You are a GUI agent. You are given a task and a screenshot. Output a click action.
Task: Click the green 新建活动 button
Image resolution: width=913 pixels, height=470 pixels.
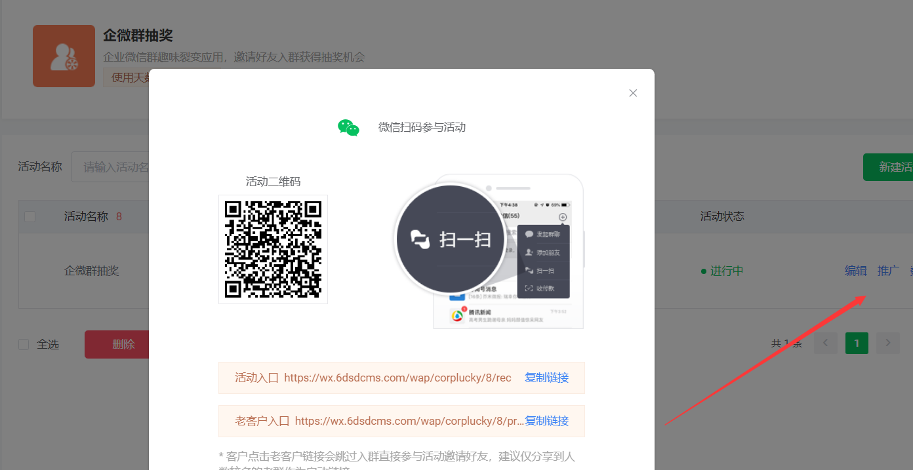point(888,167)
